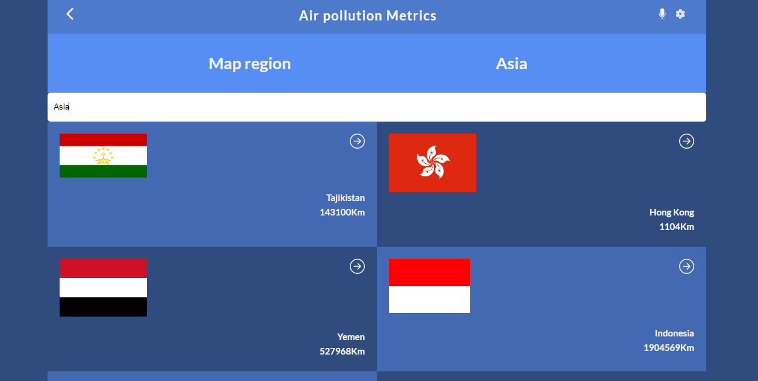This screenshot has width=758, height=381.
Task: Click the Hong Kong flag image
Action: [x=432, y=163]
